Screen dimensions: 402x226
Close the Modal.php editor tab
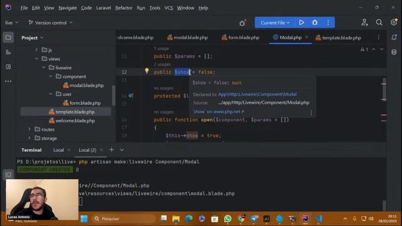307,38
